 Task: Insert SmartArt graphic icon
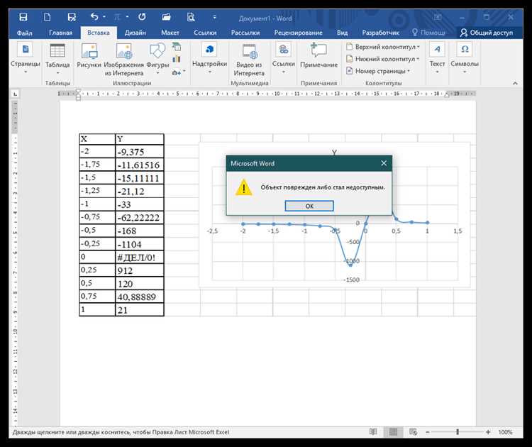click(177, 47)
